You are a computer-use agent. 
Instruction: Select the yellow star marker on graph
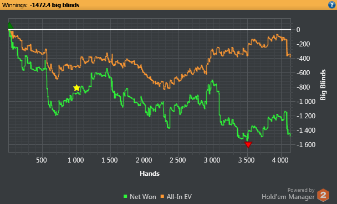(76, 88)
